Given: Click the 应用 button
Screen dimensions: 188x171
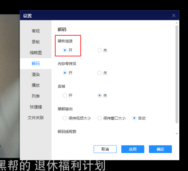Looking at the screenshot, I should point(133,149).
